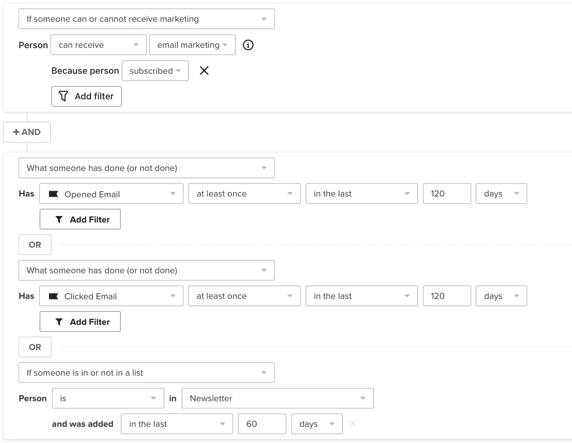Open 'in the last' dropdown beside 'and was added'
The image size is (572, 443).
177,424
